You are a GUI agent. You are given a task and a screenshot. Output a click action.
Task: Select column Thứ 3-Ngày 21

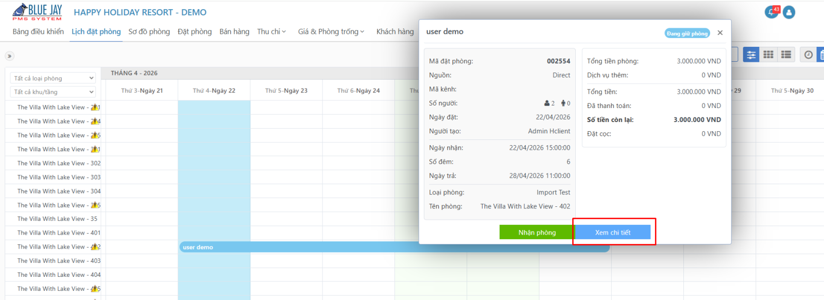(x=142, y=91)
